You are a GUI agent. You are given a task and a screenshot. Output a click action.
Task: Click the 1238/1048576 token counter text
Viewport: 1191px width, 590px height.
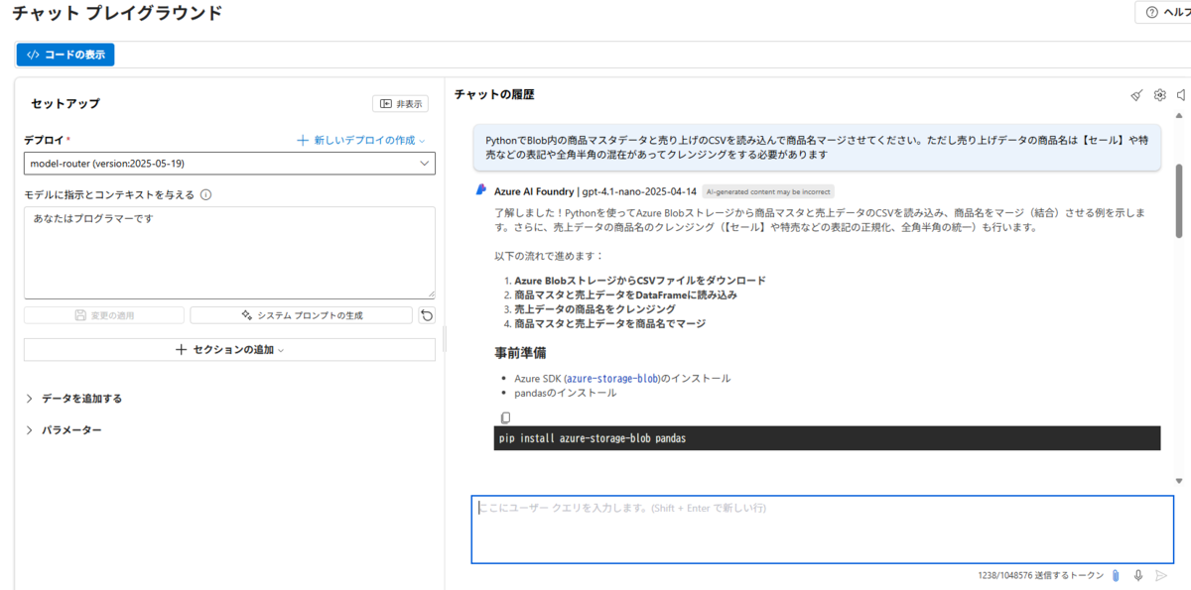[x=1040, y=576]
